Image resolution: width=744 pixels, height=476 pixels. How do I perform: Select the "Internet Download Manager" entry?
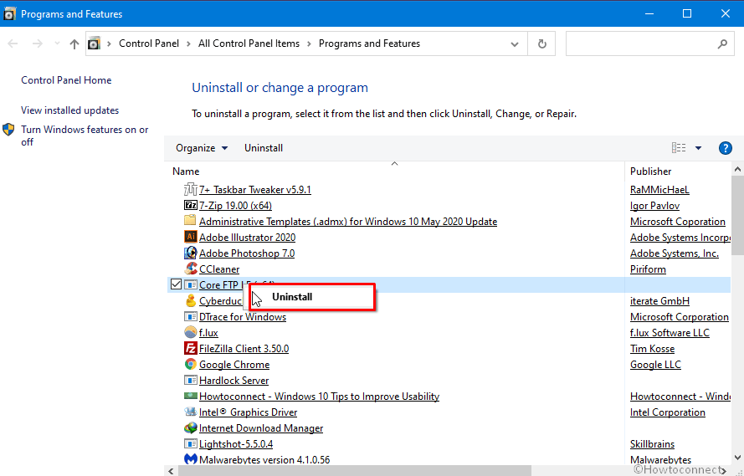click(261, 428)
